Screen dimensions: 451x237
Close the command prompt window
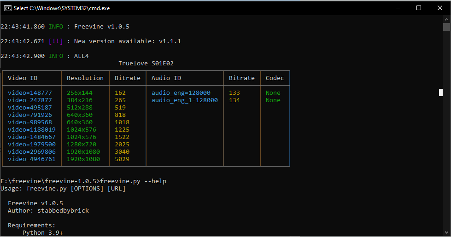pyautogui.click(x=440, y=8)
